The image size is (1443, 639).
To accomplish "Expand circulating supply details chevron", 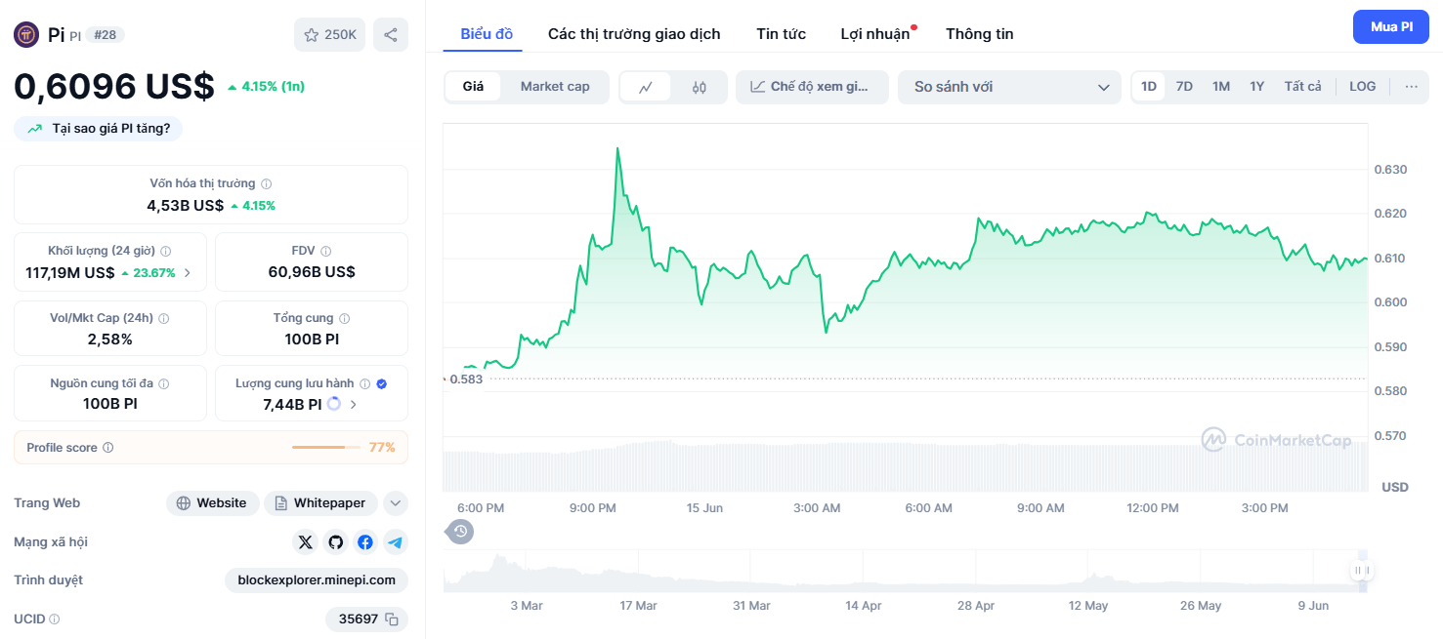I will click(354, 404).
